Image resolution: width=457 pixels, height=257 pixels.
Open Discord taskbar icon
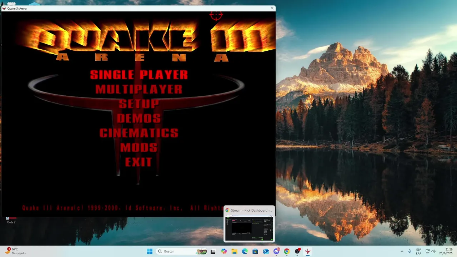[276, 251]
